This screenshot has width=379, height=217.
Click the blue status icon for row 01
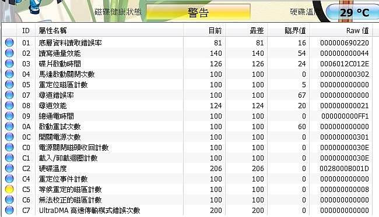pyautogui.click(x=9, y=42)
